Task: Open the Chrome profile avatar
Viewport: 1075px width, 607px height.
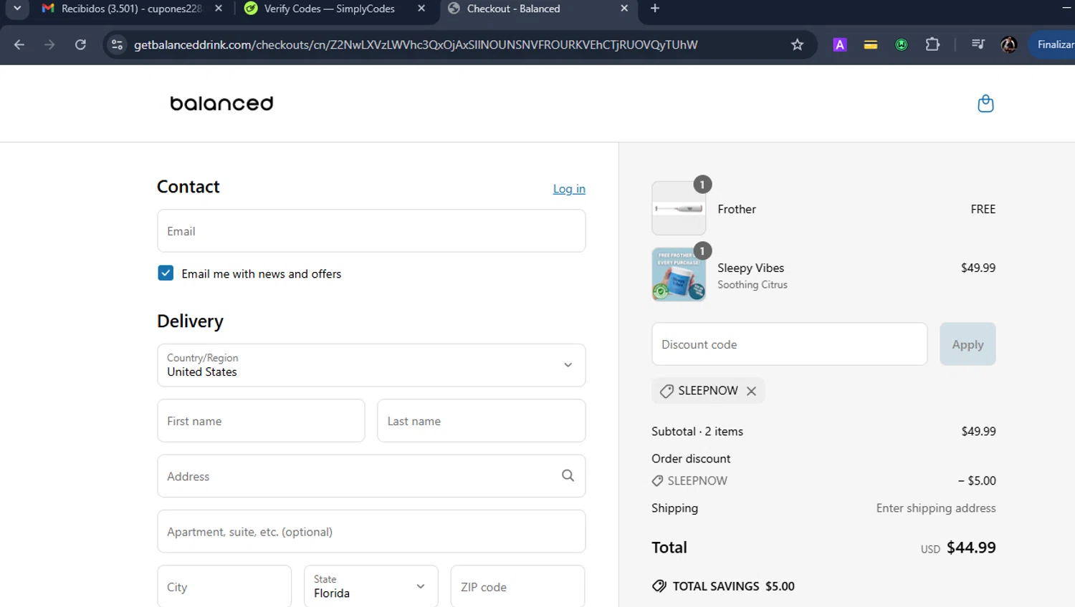Action: [1009, 45]
